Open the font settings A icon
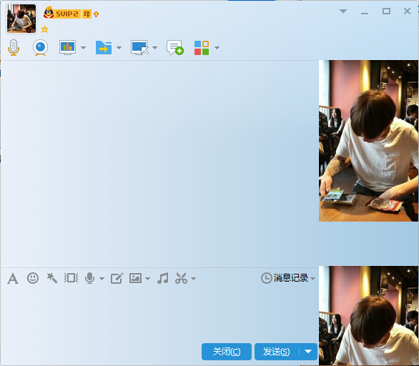The height and width of the screenshot is (366, 419). [13, 279]
